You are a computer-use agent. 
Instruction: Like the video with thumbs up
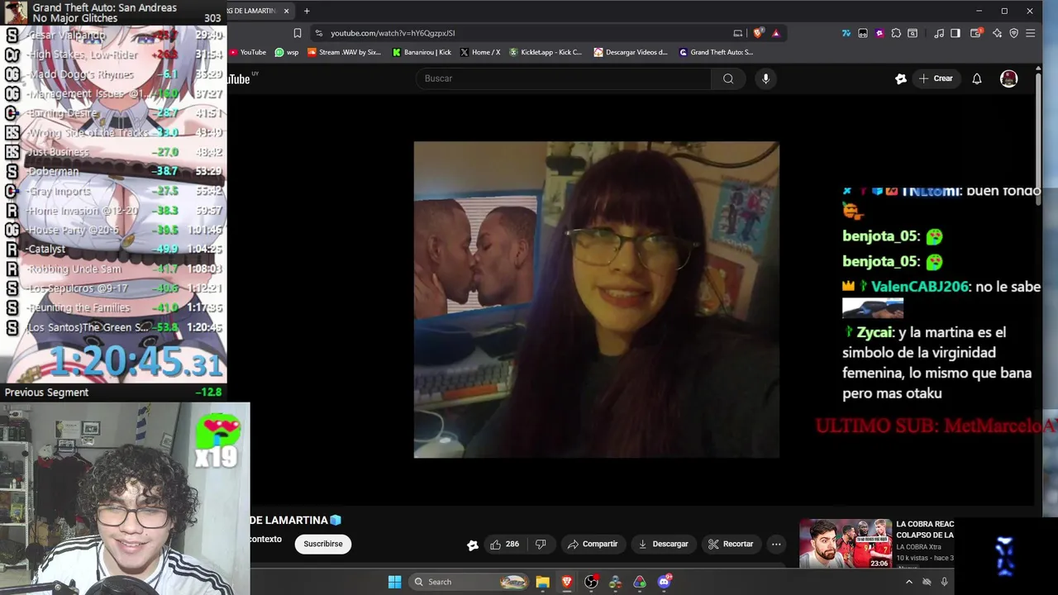tap(504, 544)
